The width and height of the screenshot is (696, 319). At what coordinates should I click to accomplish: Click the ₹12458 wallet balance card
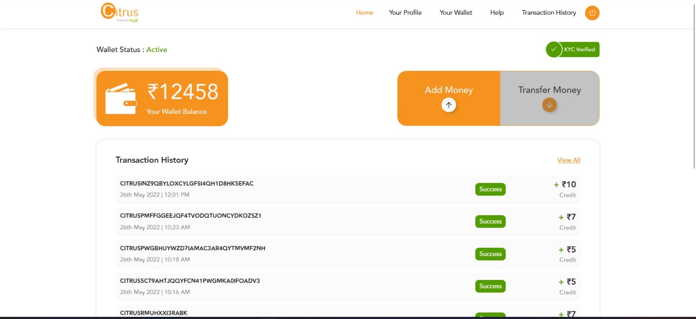pos(162,99)
